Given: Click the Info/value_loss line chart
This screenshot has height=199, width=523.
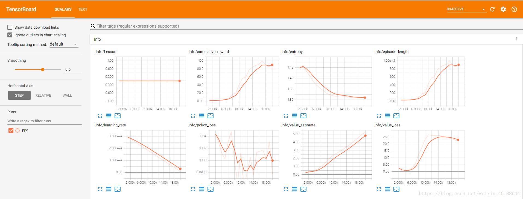Looking at the screenshot, I should 428,155.
